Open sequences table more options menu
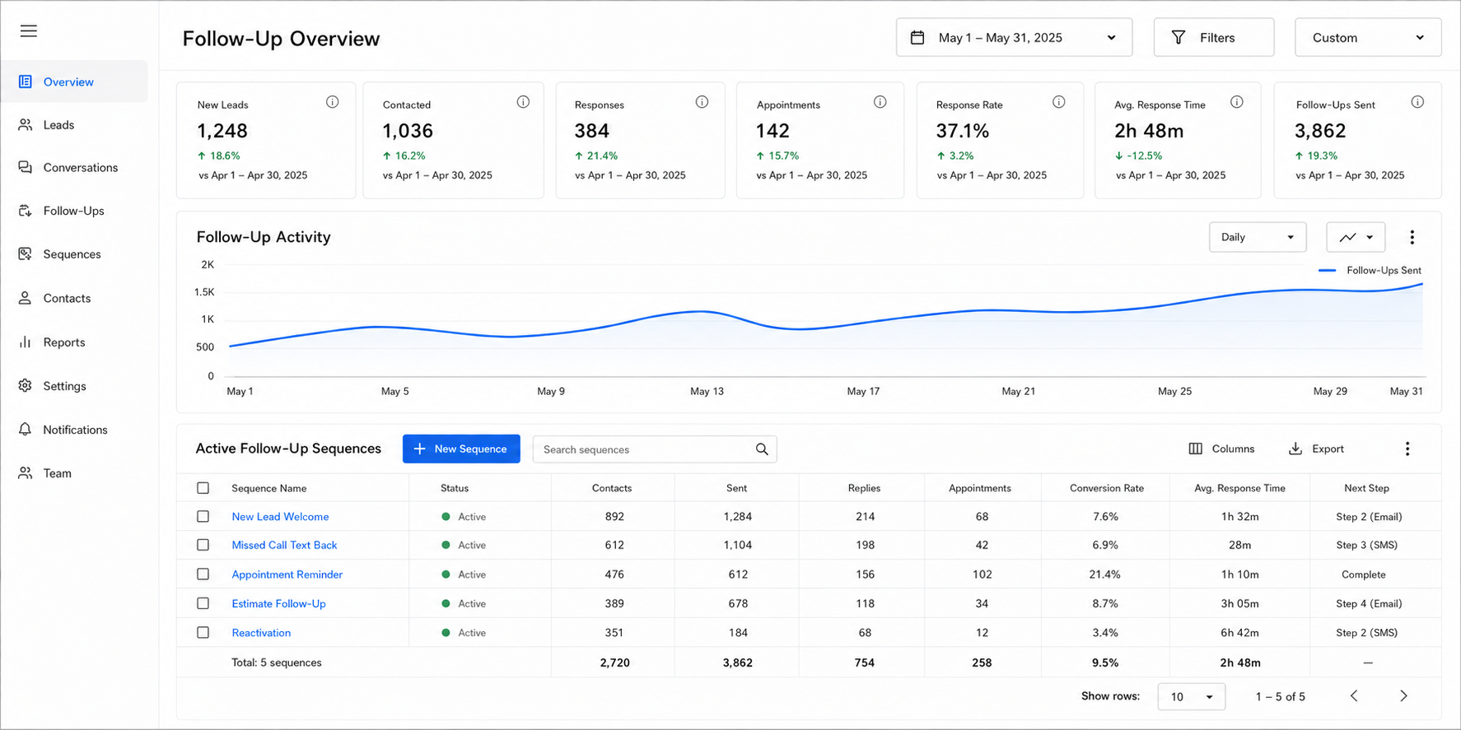The image size is (1461, 730). (x=1407, y=449)
